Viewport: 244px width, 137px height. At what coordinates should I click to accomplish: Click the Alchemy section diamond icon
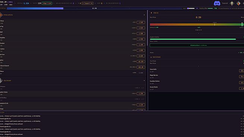(x=1, y=81)
